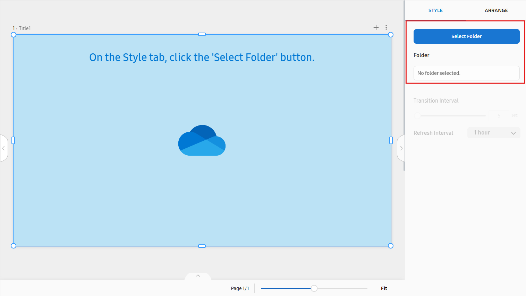526x296 pixels.
Task: Open the three-dot more options menu
Action: 386,27
